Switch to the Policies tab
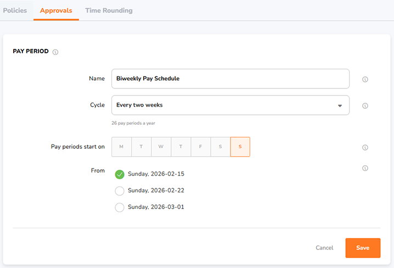Screen dimensions: 394x268 pos(15,10)
